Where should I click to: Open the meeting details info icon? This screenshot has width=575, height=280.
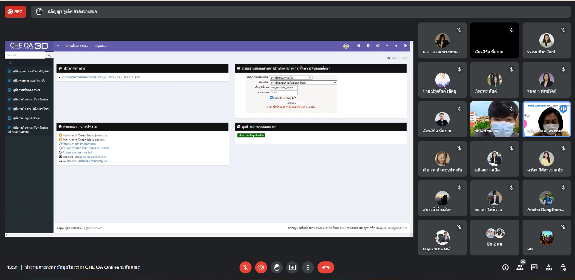(505, 267)
